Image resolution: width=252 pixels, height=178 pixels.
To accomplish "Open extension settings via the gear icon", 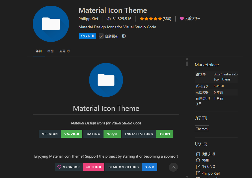I will (x=124, y=36).
